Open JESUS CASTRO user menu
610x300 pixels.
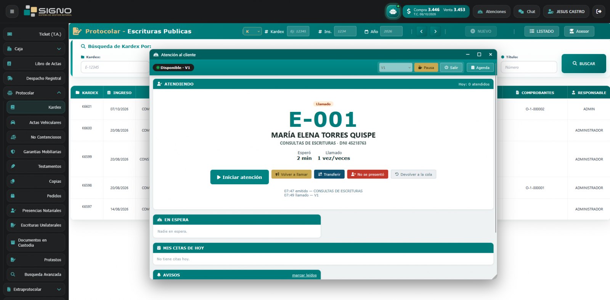click(566, 11)
